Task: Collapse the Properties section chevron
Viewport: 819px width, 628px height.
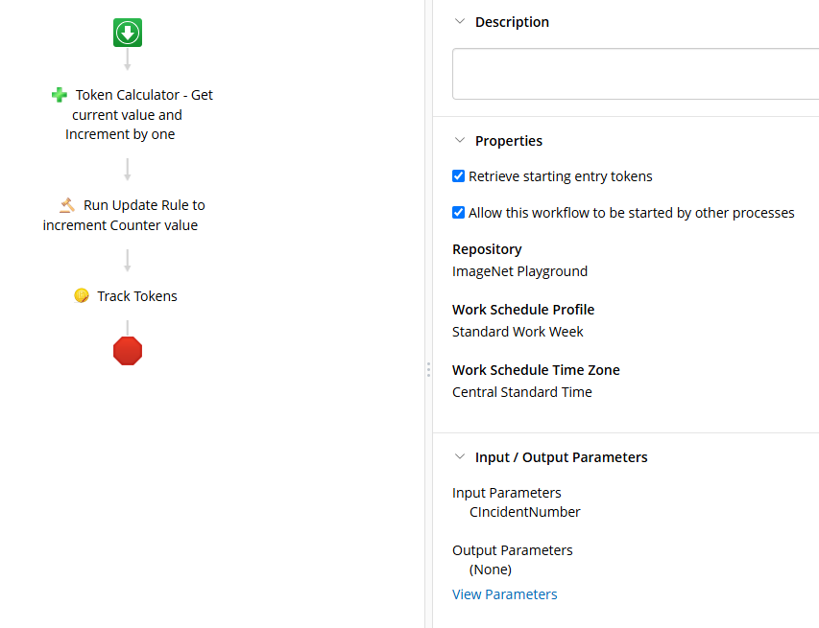Action: pyautogui.click(x=460, y=141)
